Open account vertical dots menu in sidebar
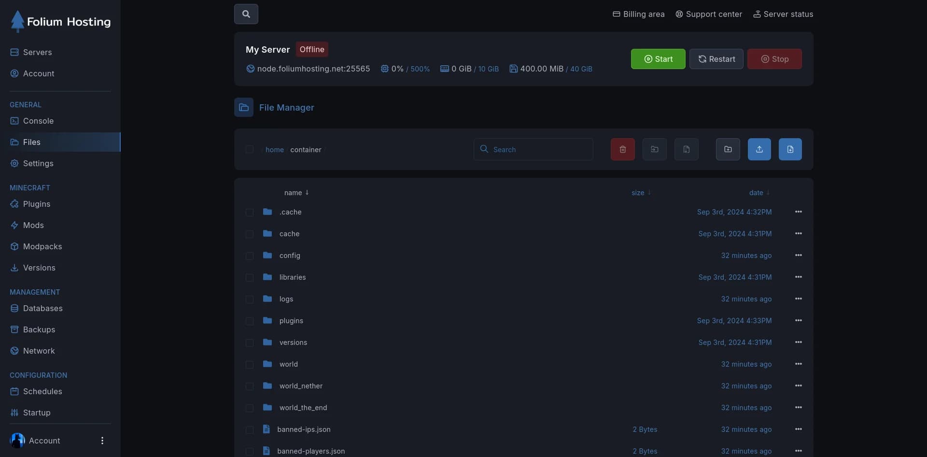Image resolution: width=927 pixels, height=457 pixels. tap(102, 441)
